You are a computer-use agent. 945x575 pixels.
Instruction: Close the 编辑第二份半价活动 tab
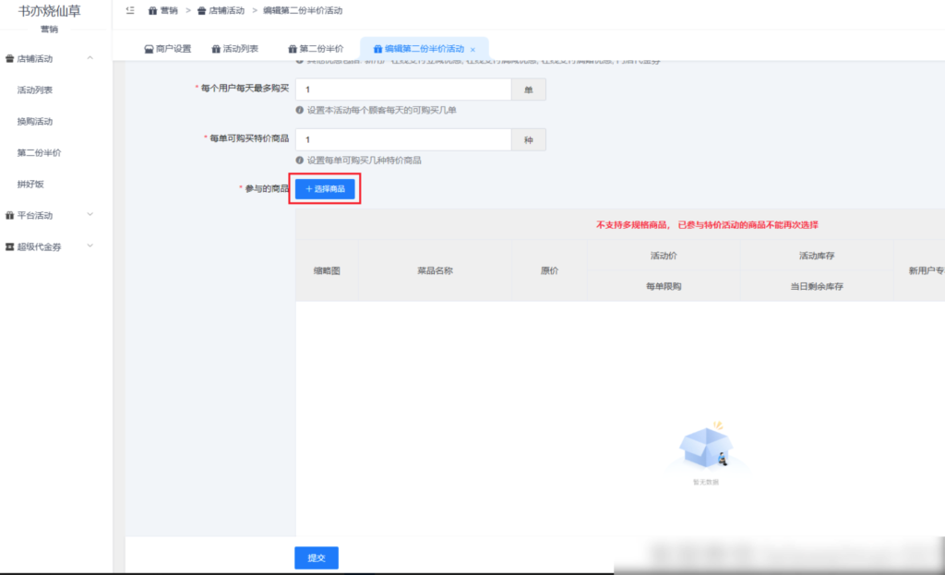473,50
